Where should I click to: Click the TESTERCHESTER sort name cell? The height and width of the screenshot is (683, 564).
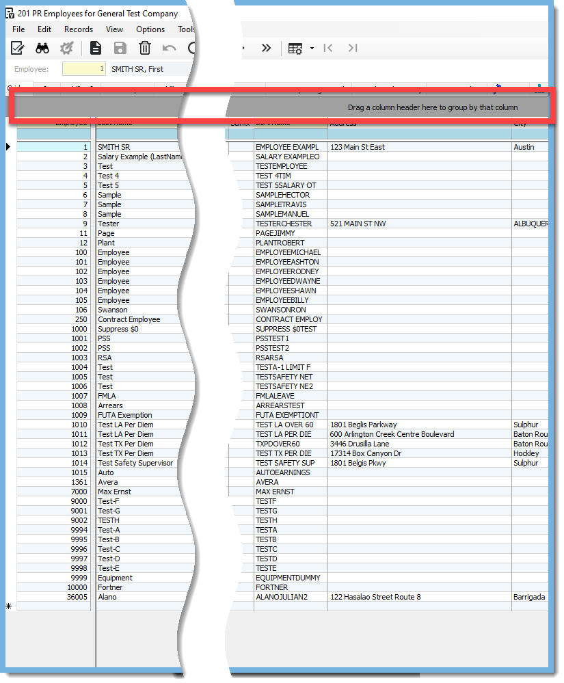[x=291, y=224]
